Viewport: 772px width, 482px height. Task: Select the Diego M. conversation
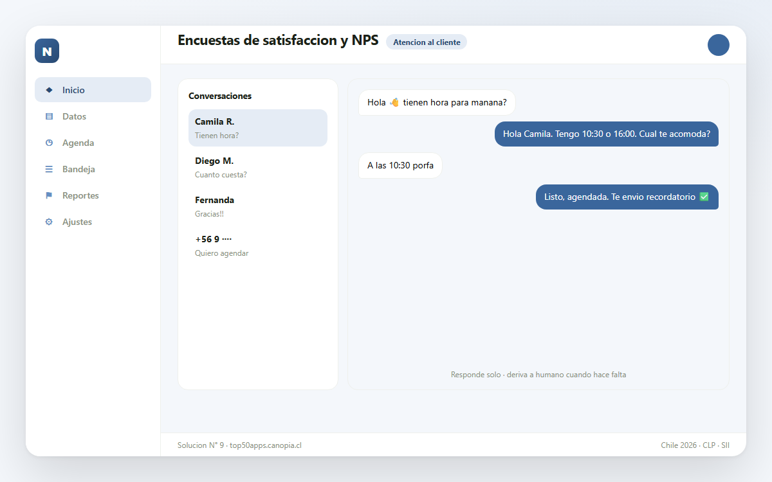click(x=258, y=167)
